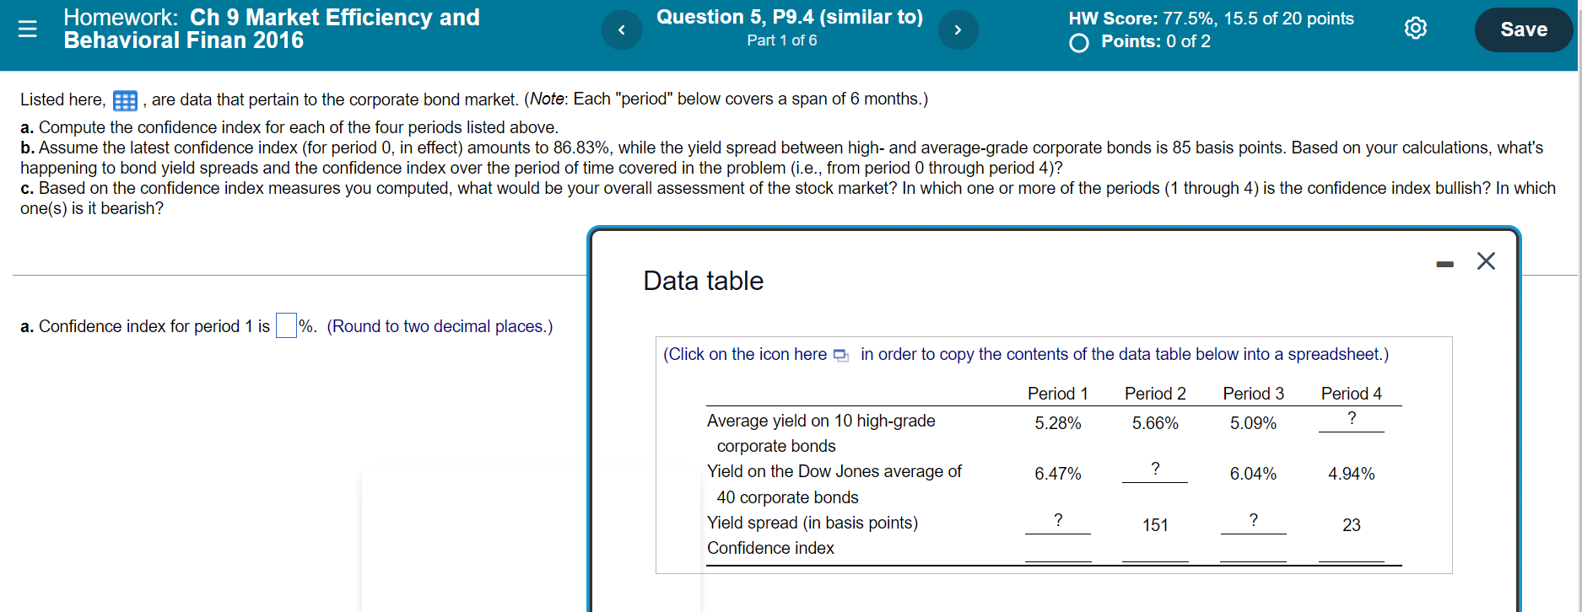This screenshot has height=612, width=1582.
Task: Click the Part 1 of 6 indicator
Action: coord(782,40)
